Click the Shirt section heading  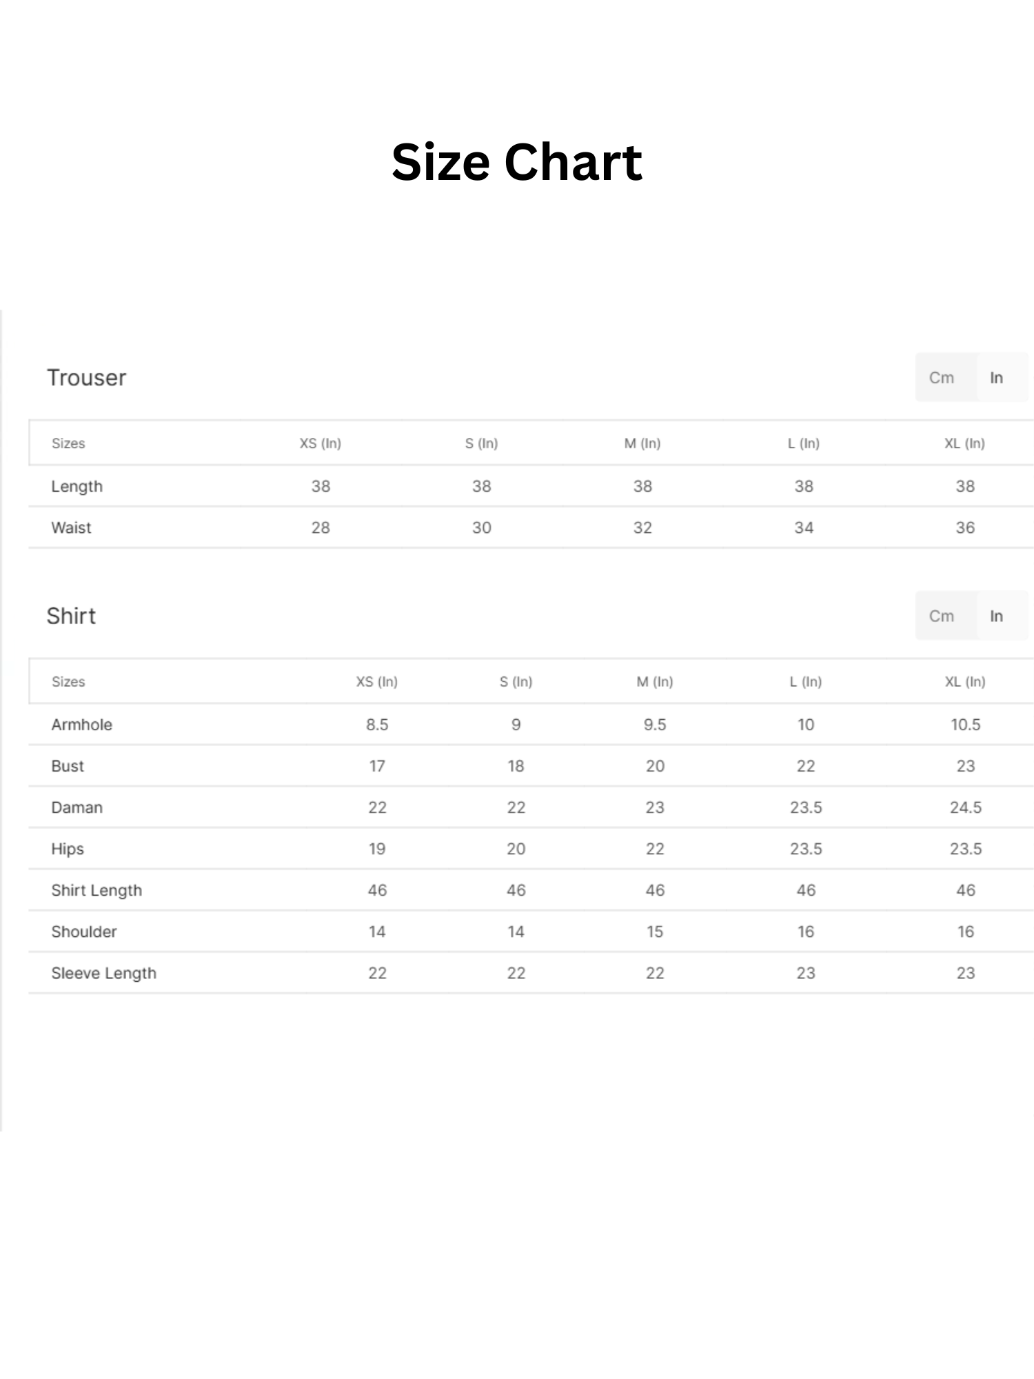click(71, 616)
